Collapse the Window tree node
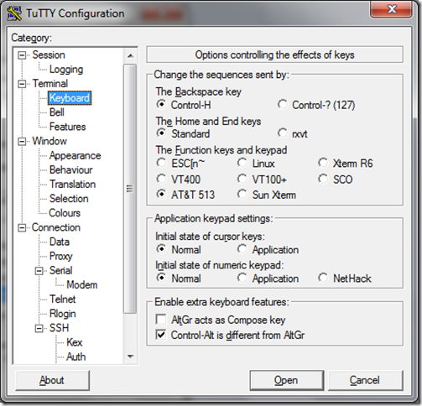The image size is (422, 406). 22,141
